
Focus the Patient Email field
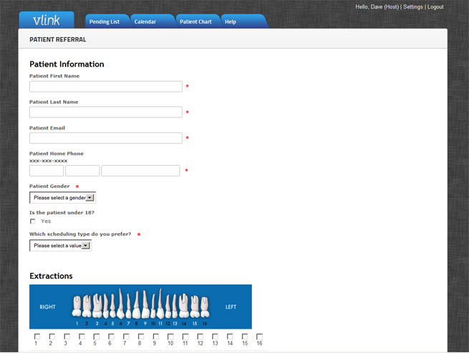(x=106, y=138)
